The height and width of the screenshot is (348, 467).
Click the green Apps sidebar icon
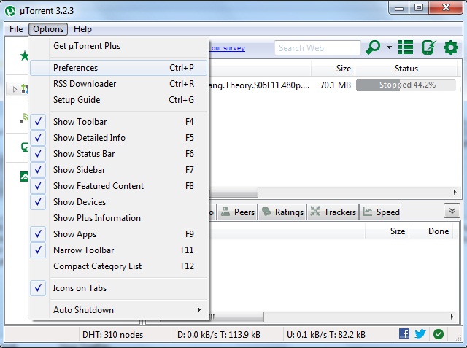(x=24, y=177)
